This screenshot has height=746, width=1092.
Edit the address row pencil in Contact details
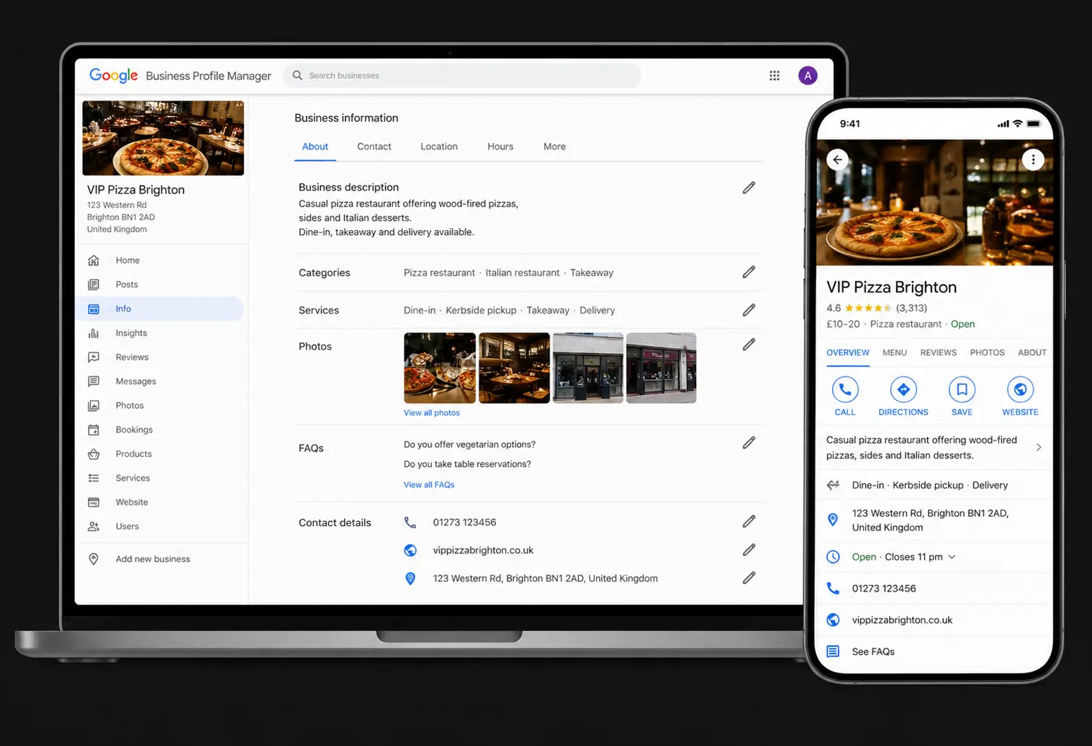point(749,578)
